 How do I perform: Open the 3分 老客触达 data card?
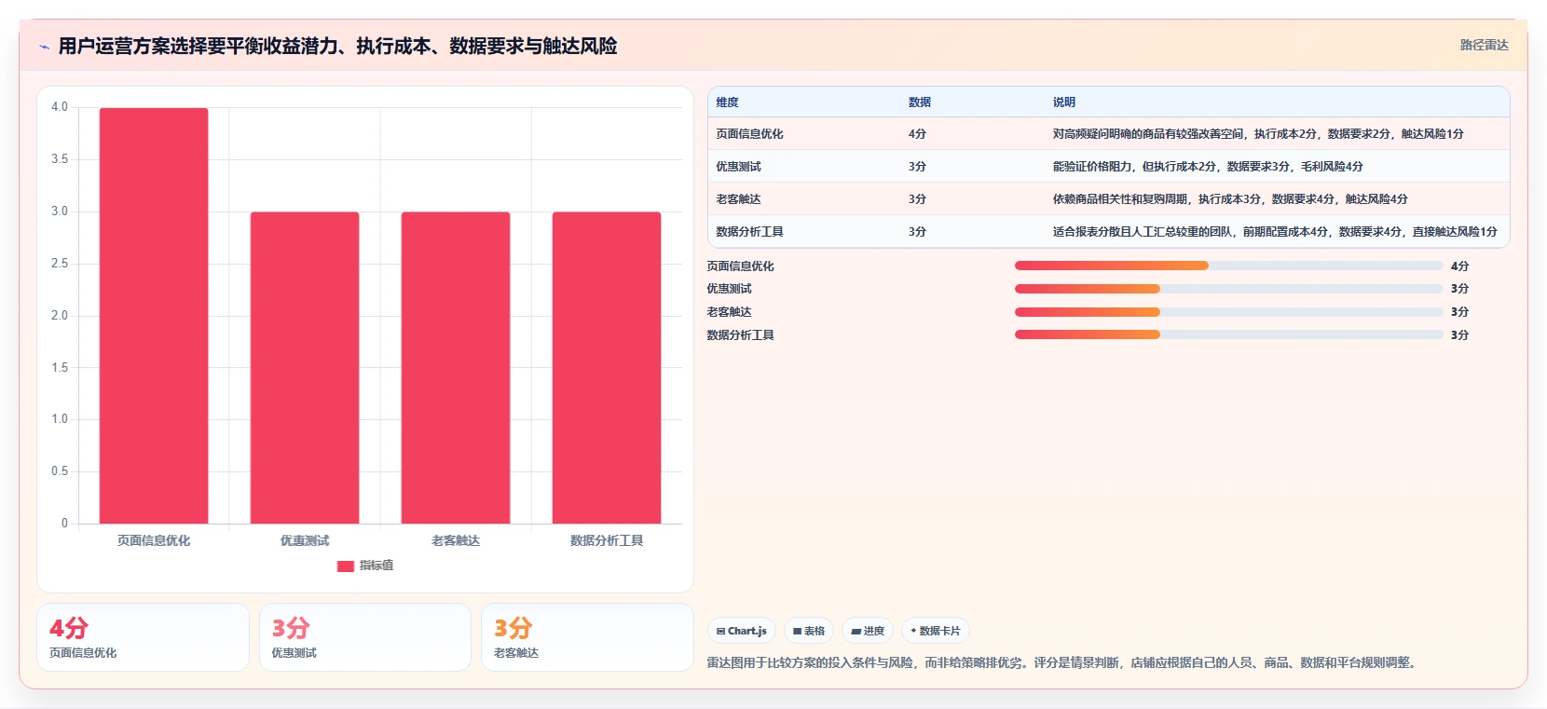tap(587, 637)
